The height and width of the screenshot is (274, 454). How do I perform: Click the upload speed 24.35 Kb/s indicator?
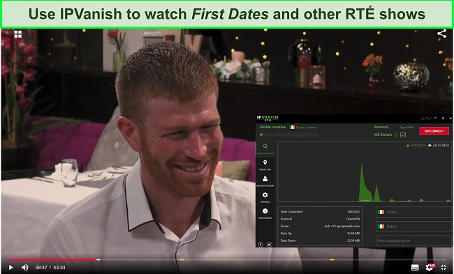tap(439, 146)
